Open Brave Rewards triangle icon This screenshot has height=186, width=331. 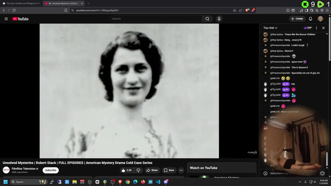click(x=253, y=10)
